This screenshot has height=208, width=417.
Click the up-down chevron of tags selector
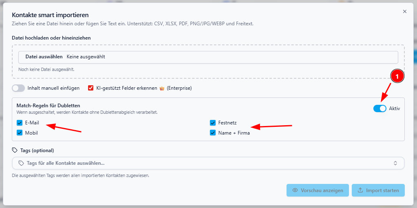(395, 163)
